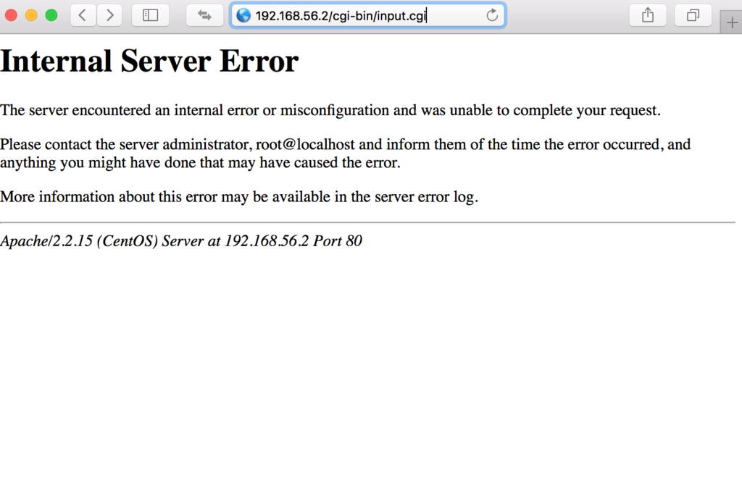
Task: Focus the address bar showing 192.168.56.2/cgi-bin/input.cgi
Action: pyautogui.click(x=367, y=15)
